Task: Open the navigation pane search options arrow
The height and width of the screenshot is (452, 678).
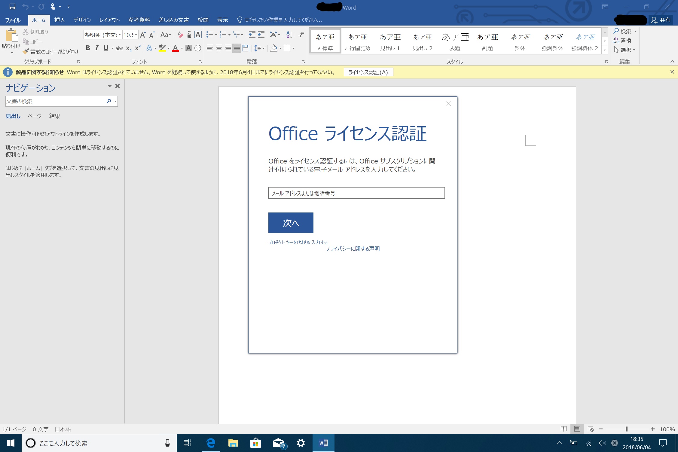Action: tap(115, 101)
